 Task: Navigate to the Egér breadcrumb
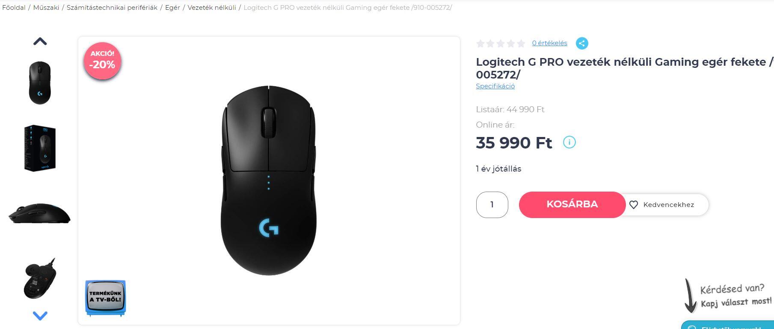[172, 8]
